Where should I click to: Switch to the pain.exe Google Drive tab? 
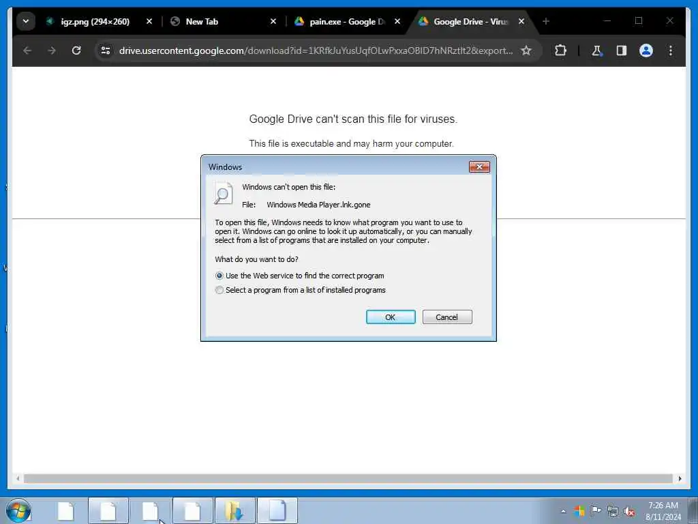347,21
